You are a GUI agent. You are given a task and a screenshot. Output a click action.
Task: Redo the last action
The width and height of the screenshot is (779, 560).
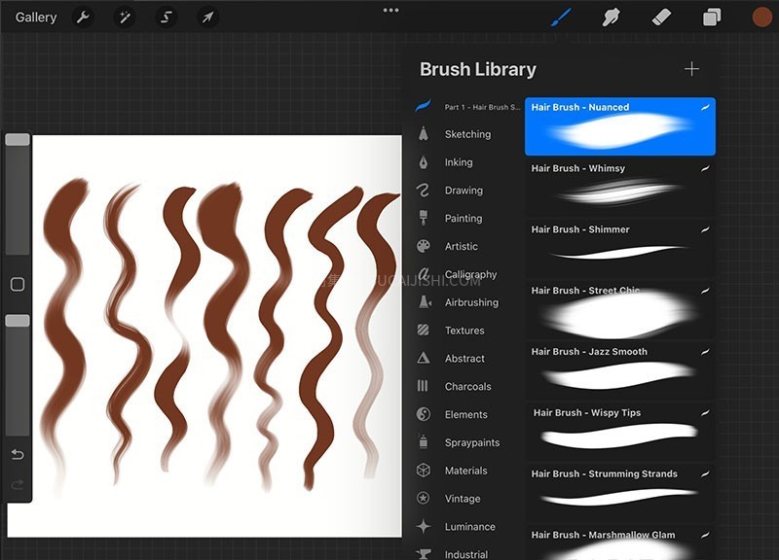(18, 484)
